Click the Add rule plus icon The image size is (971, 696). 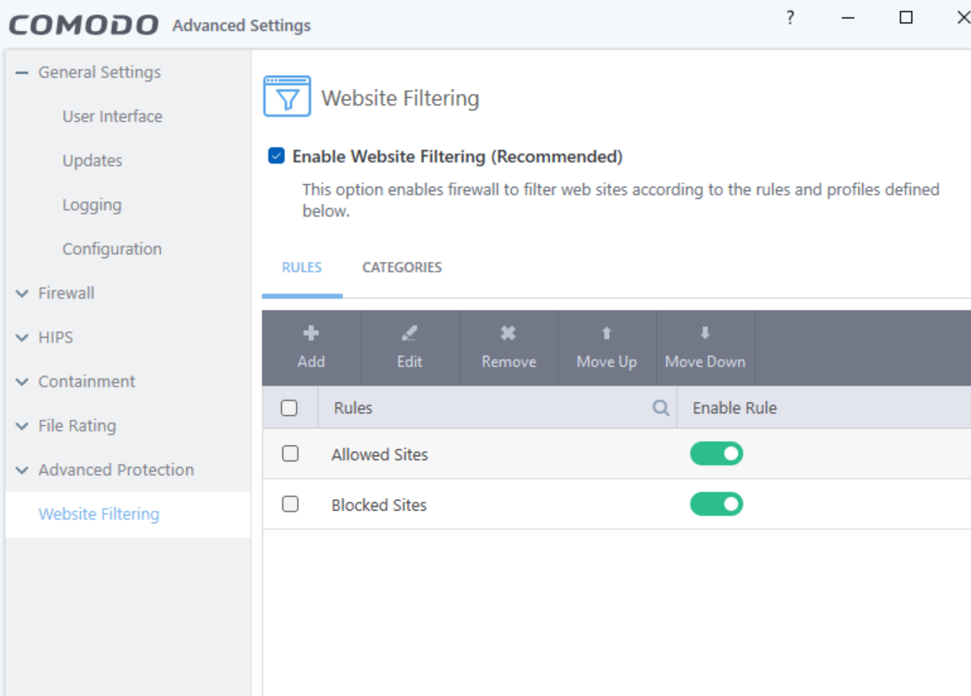(311, 334)
